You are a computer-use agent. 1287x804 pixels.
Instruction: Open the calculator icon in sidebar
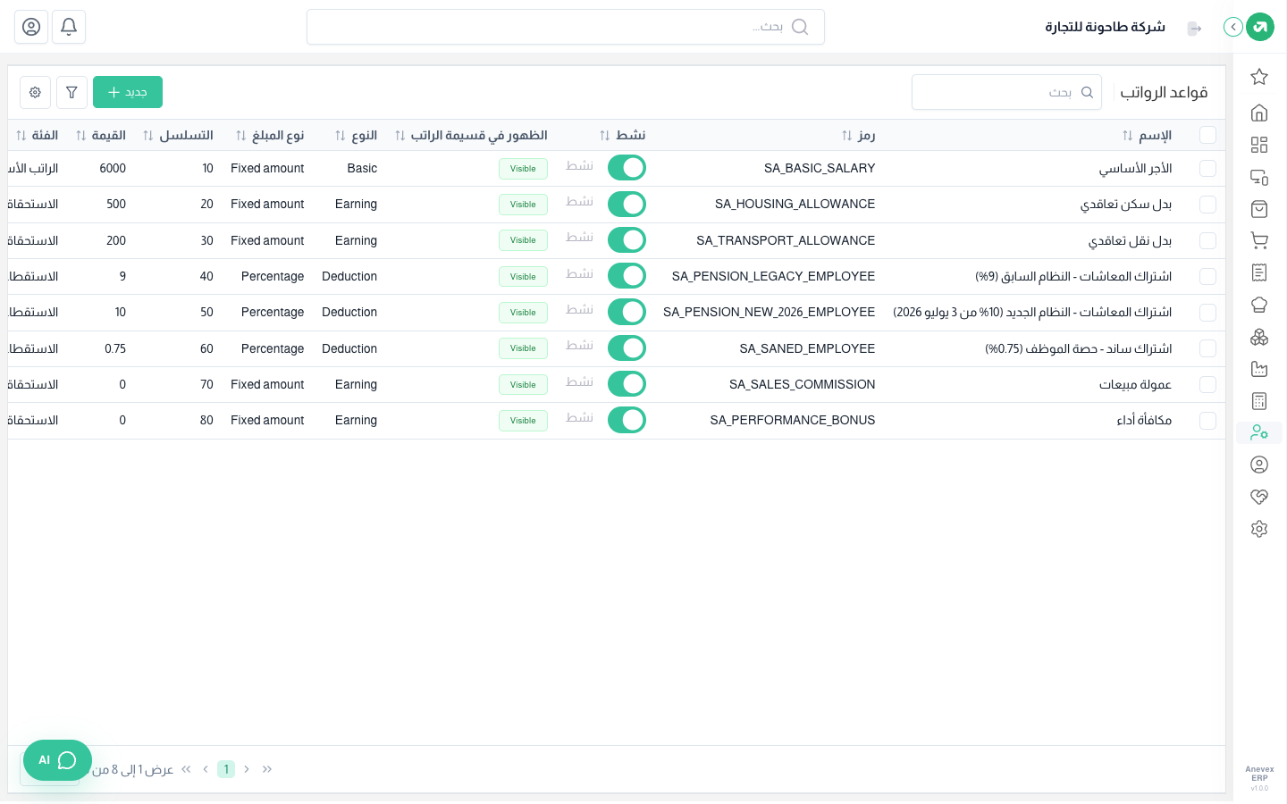1259,401
